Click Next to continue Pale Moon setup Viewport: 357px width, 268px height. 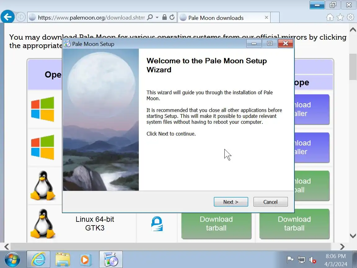[x=231, y=202]
